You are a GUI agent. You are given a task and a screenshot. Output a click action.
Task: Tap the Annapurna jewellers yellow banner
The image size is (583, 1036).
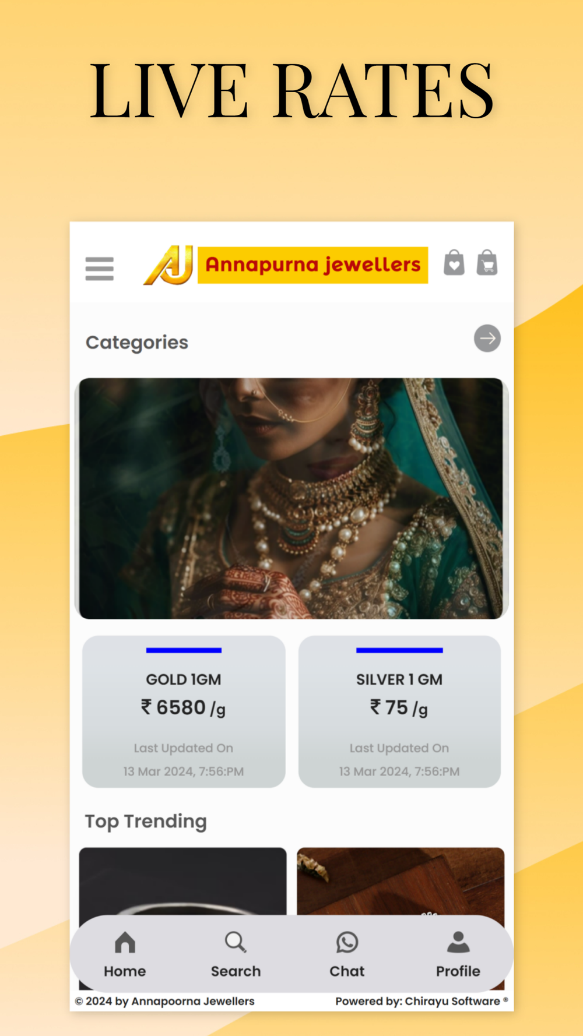click(313, 265)
